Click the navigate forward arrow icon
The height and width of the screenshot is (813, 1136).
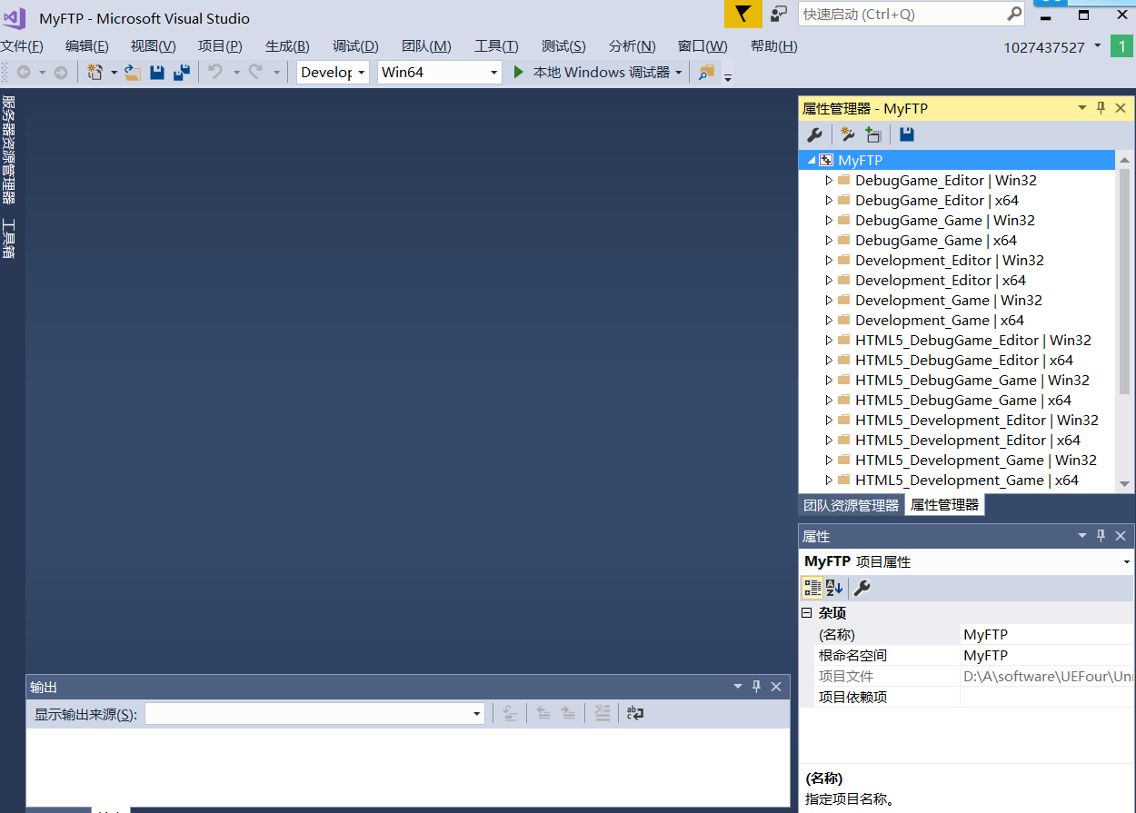pos(61,73)
